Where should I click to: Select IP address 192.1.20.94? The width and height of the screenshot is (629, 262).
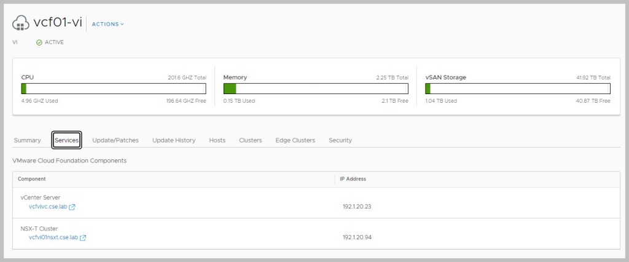click(x=357, y=237)
